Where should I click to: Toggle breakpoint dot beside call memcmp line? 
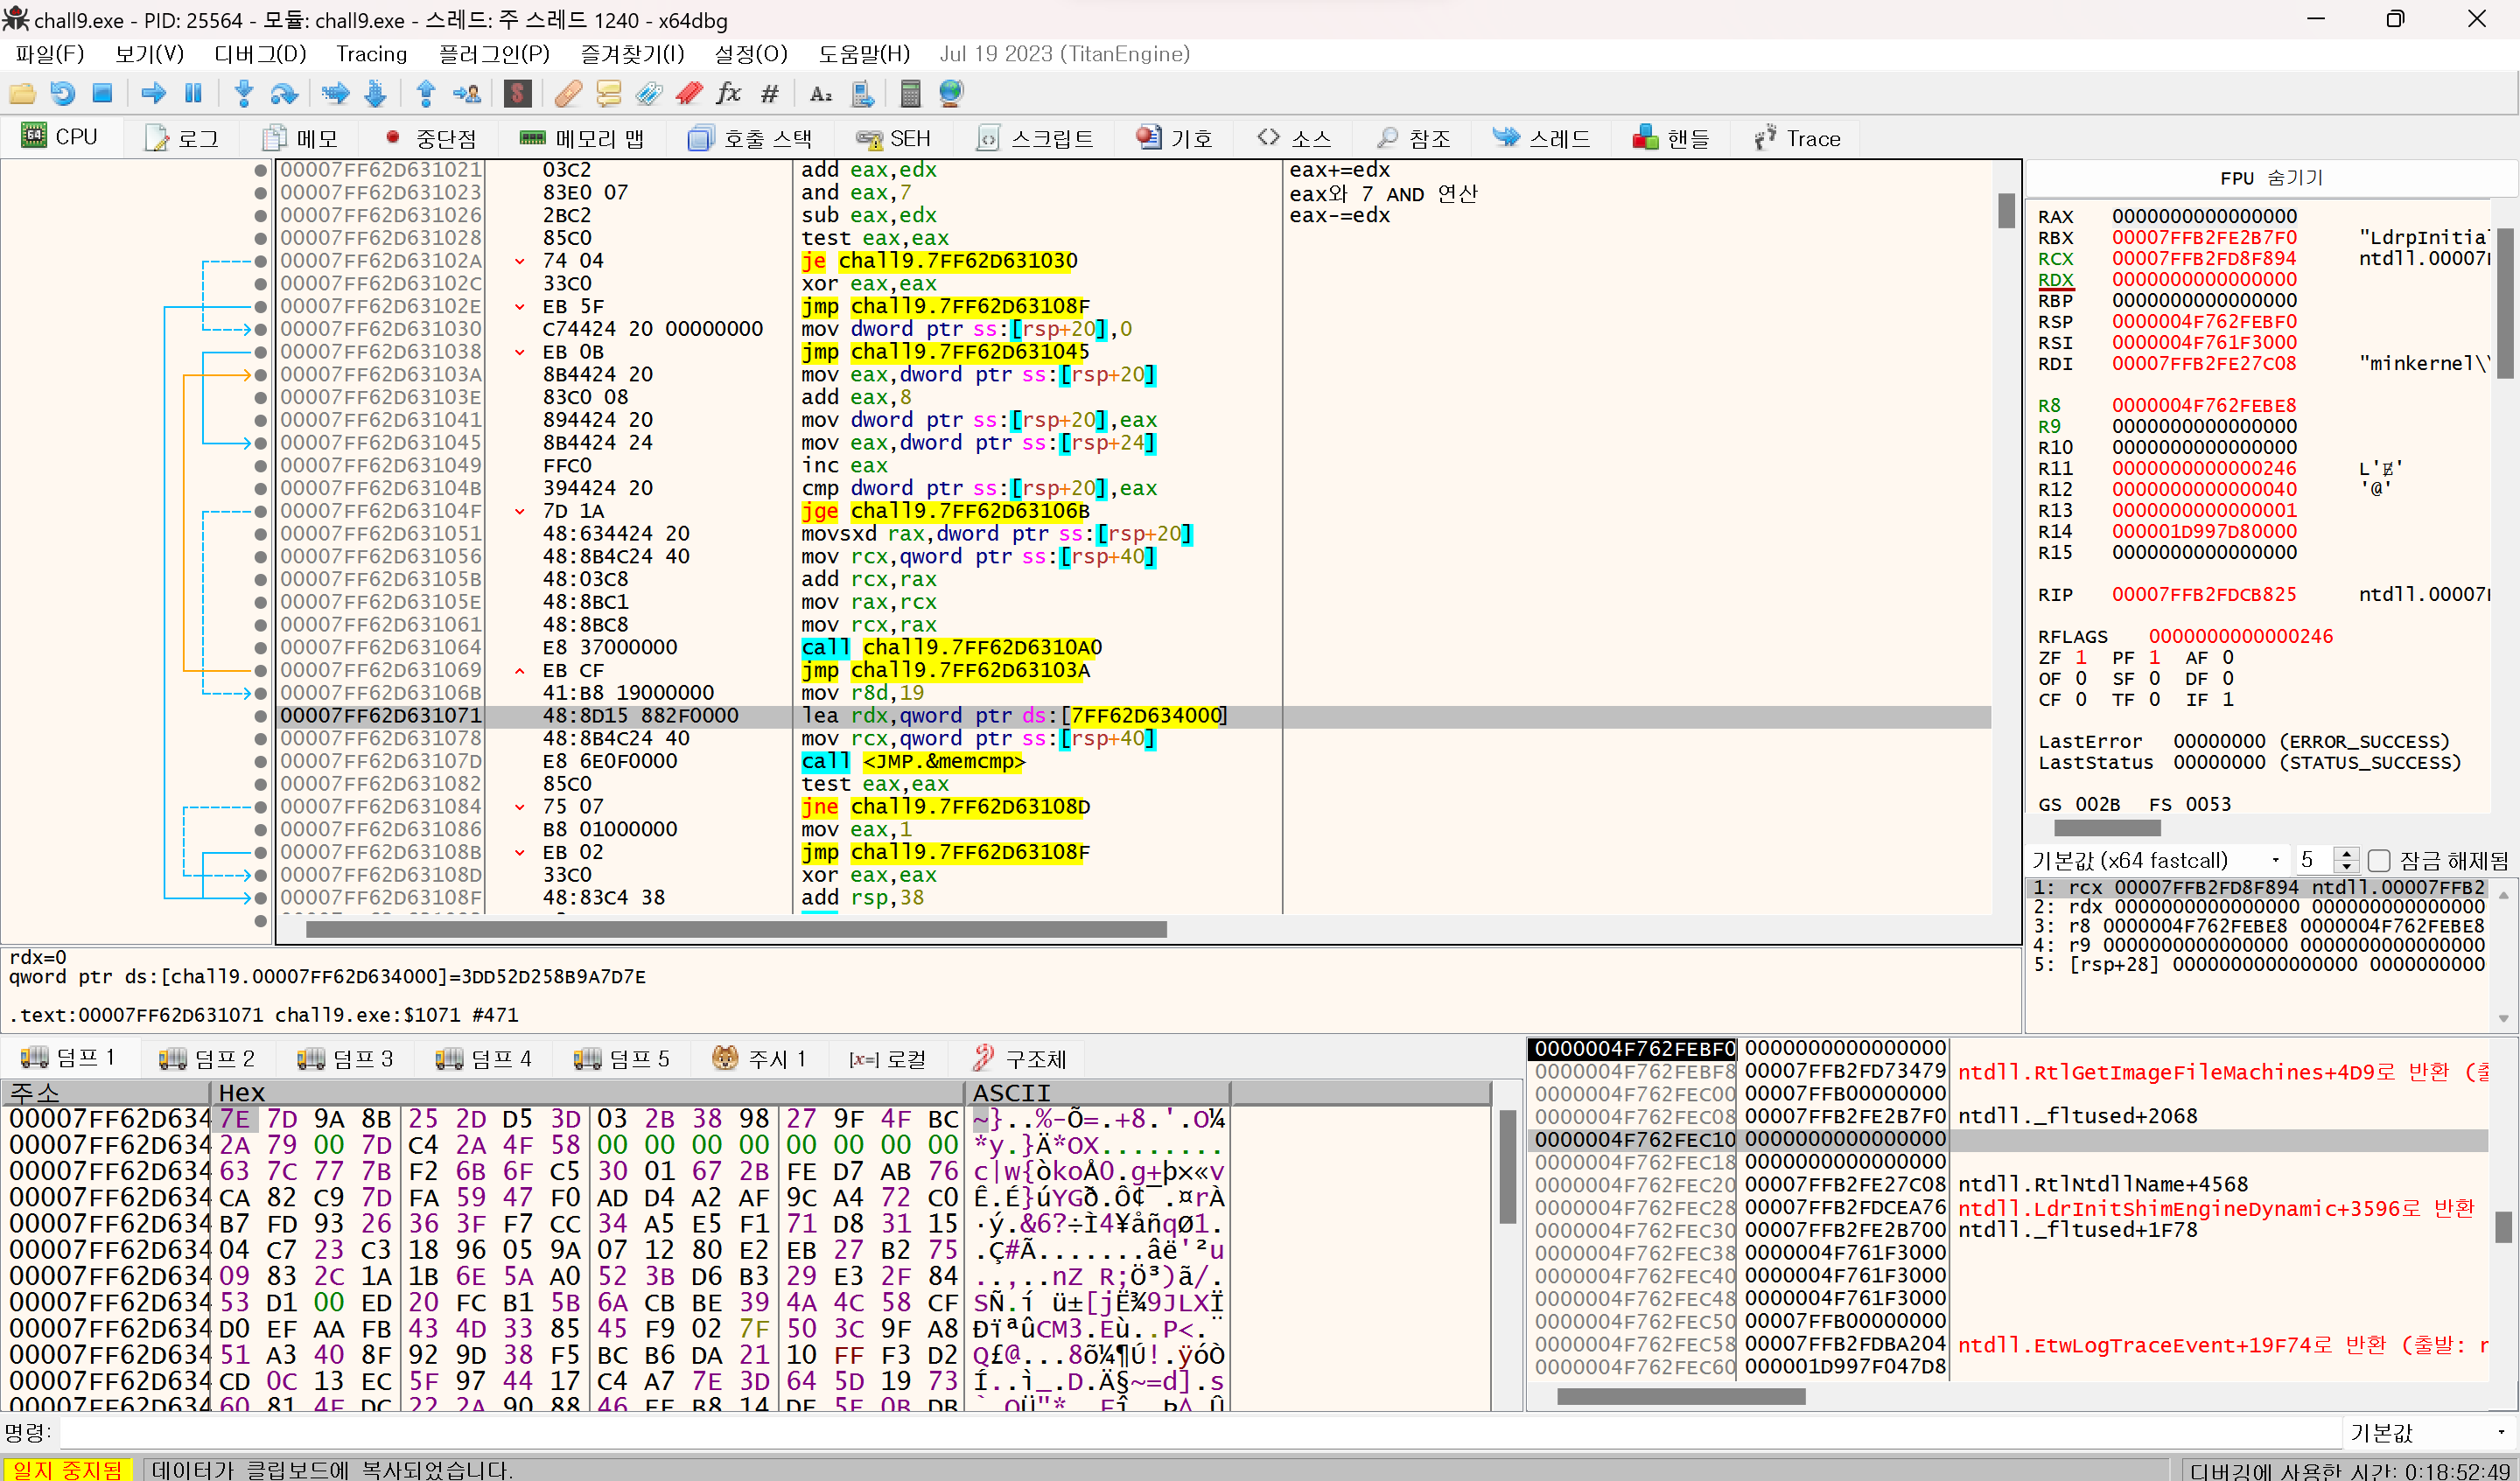pyautogui.click(x=261, y=762)
